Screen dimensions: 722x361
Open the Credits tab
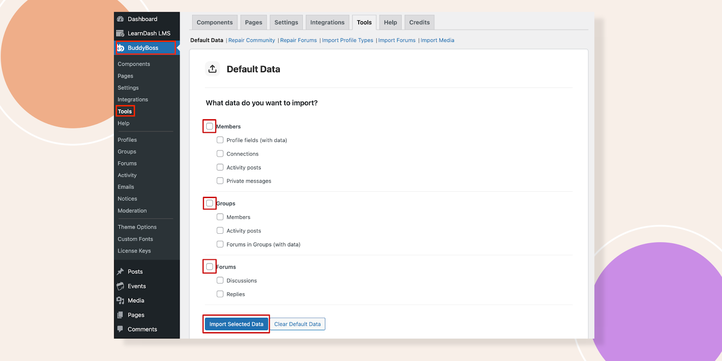419,23
